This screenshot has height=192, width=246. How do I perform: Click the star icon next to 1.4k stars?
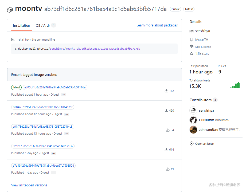click(x=192, y=54)
